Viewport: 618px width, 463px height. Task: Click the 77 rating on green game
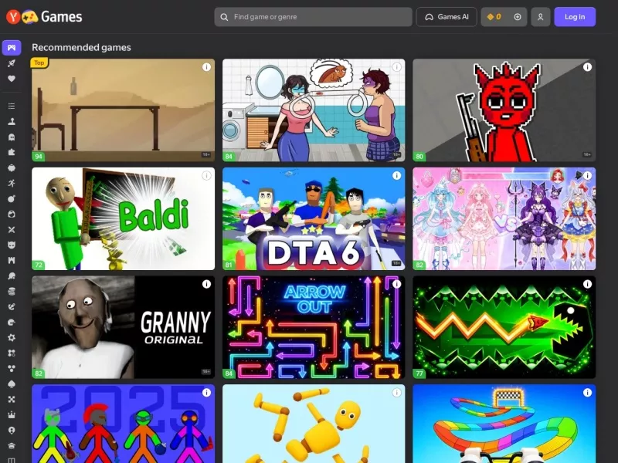(419, 373)
